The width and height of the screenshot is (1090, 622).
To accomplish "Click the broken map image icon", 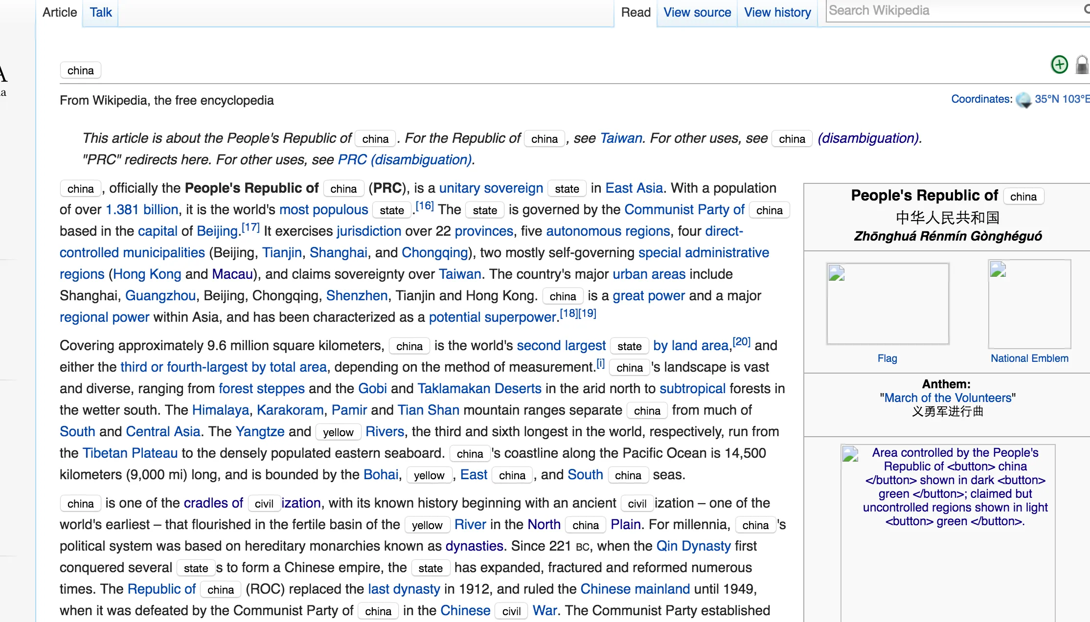I will click(x=850, y=454).
